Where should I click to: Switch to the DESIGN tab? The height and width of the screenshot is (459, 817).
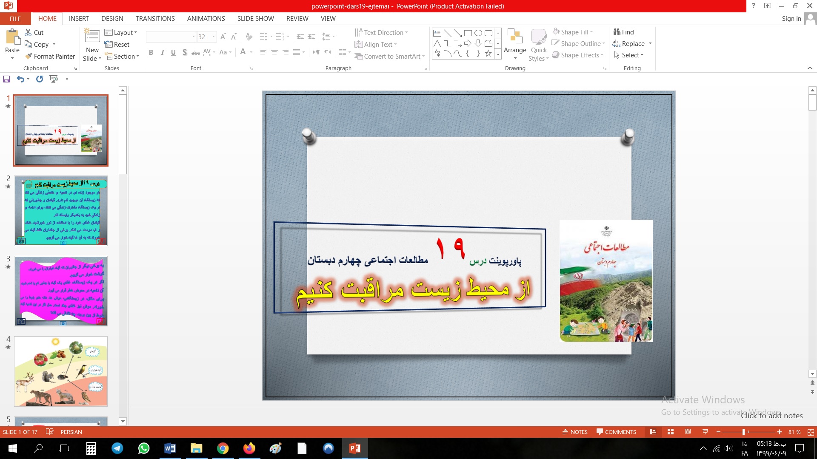(112, 19)
